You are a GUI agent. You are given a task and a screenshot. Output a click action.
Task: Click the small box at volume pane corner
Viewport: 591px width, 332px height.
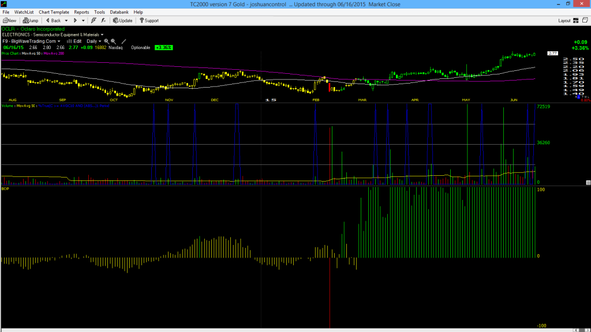coord(588,183)
